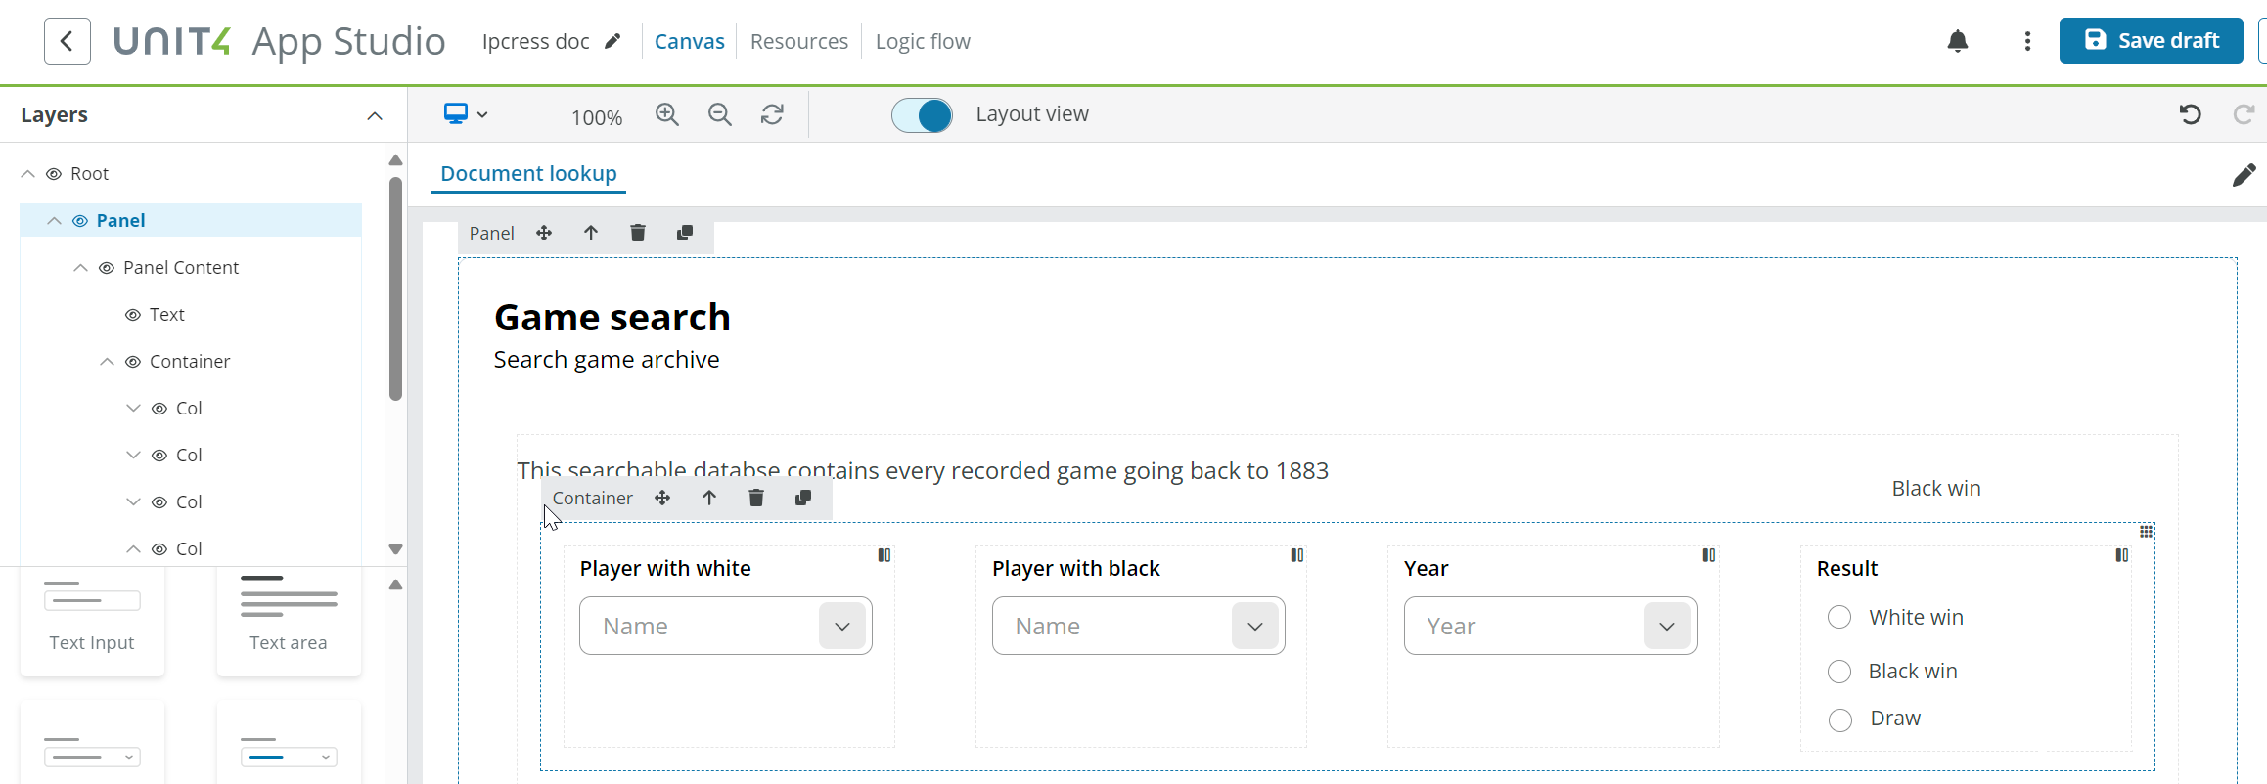Click the undo arrow icon
The image size is (2267, 784).
pos(2190,114)
